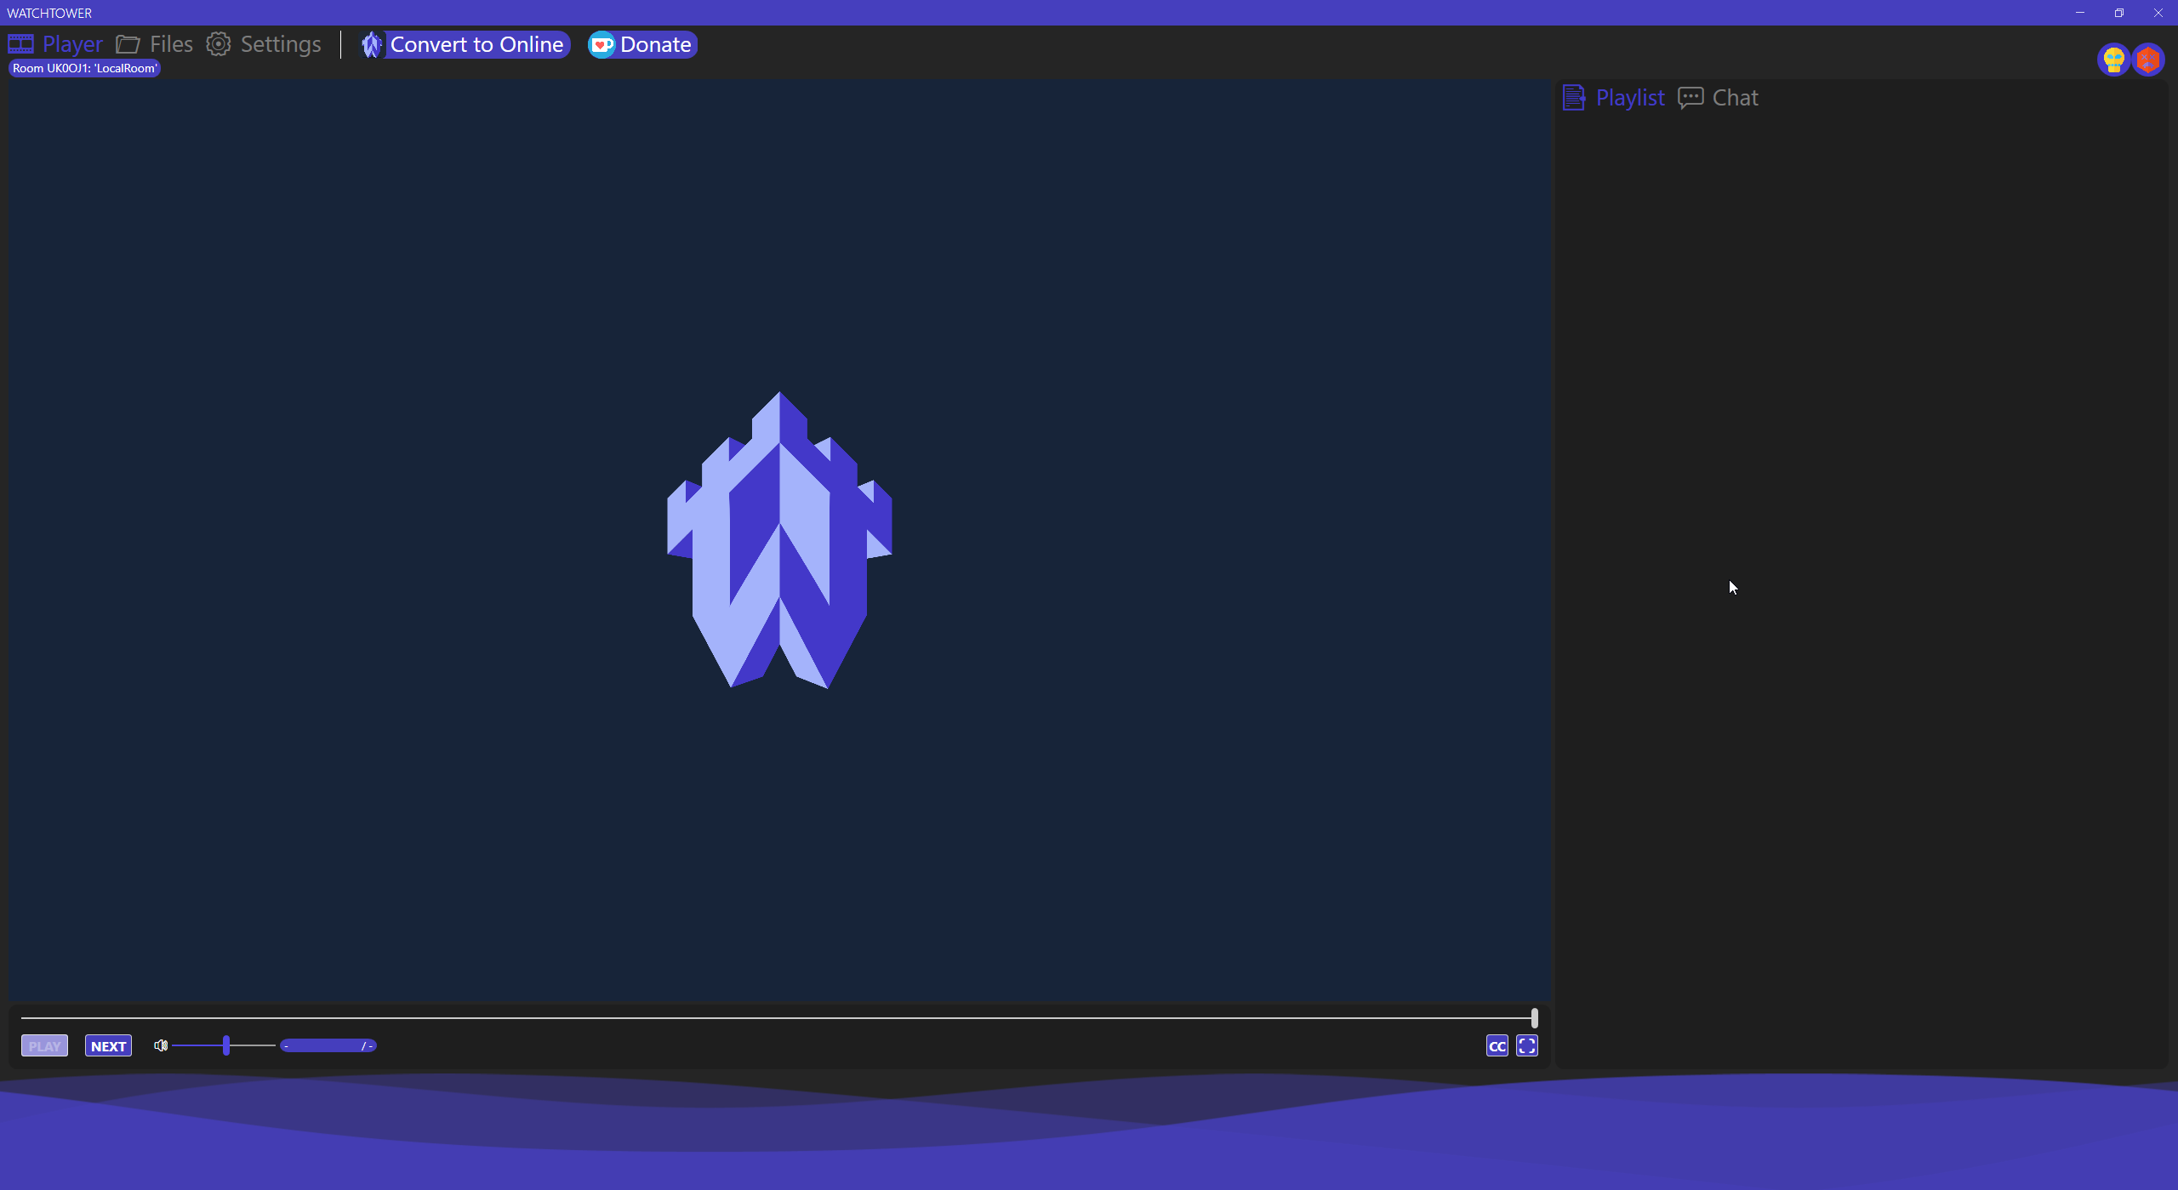Toggle closed captions with CC button
Image resolution: width=2178 pixels, height=1190 pixels.
tap(1497, 1045)
